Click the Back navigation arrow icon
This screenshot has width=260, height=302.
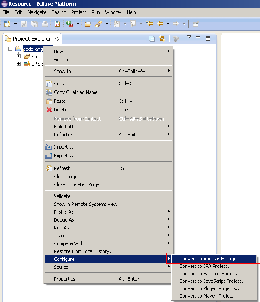pyautogui.click(x=160, y=24)
